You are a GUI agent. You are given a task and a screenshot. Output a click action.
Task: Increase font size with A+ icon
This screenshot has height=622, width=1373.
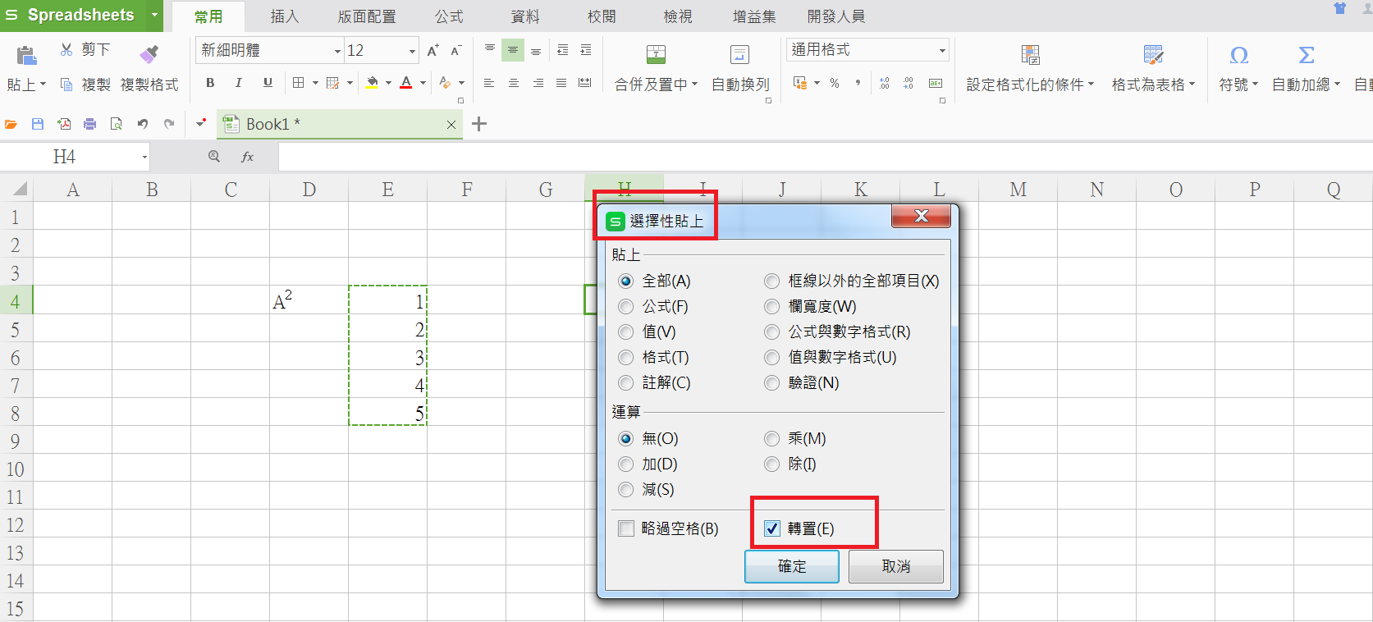(432, 51)
